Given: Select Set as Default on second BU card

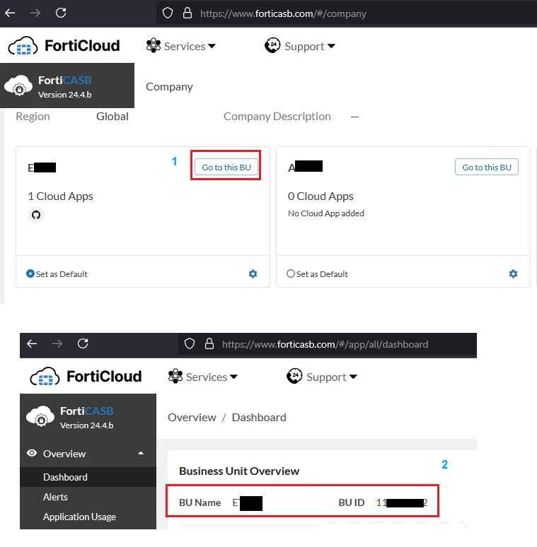Looking at the screenshot, I should pyautogui.click(x=291, y=273).
